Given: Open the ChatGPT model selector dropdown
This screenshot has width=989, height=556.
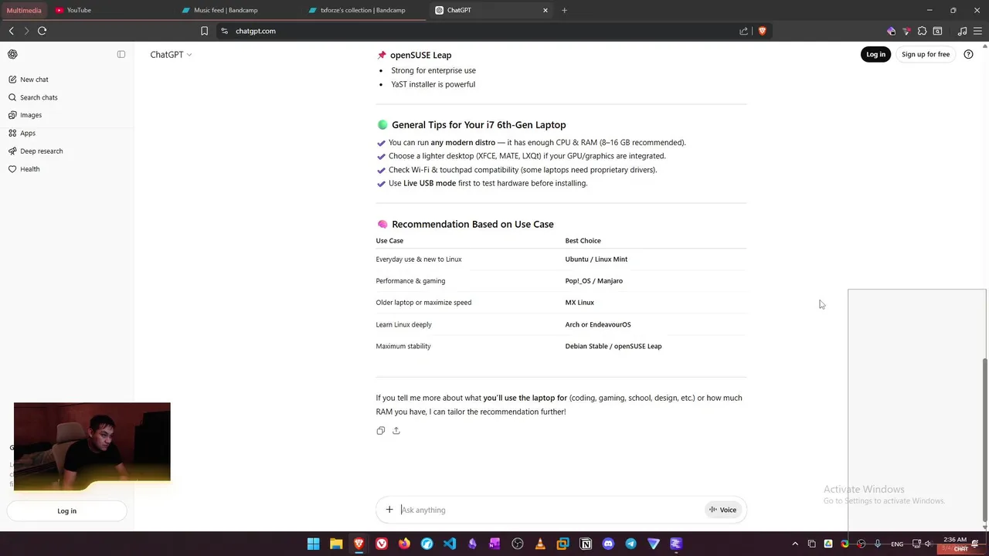Looking at the screenshot, I should [171, 55].
